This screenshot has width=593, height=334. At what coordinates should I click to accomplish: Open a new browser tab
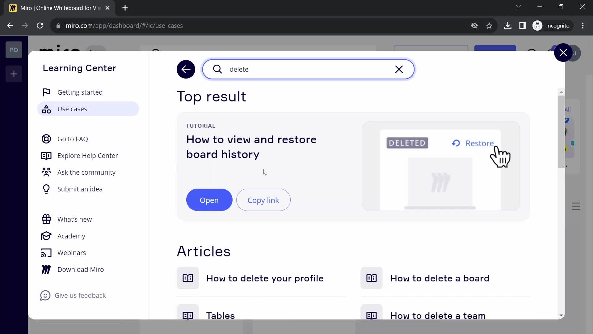pyautogui.click(x=125, y=8)
